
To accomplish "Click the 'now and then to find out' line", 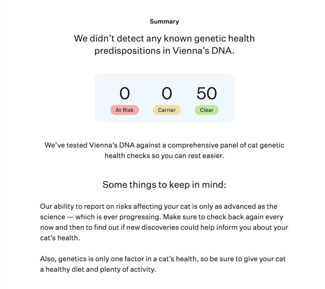I will tap(164, 227).
